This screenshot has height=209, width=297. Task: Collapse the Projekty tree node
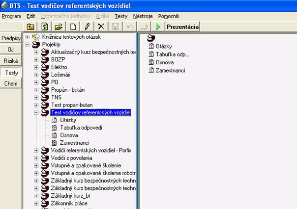[x=27, y=45]
